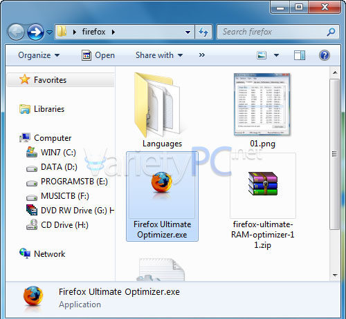Open the DATA (D:) drive
Image resolution: width=346 pixels, height=319 pixels.
click(x=59, y=167)
